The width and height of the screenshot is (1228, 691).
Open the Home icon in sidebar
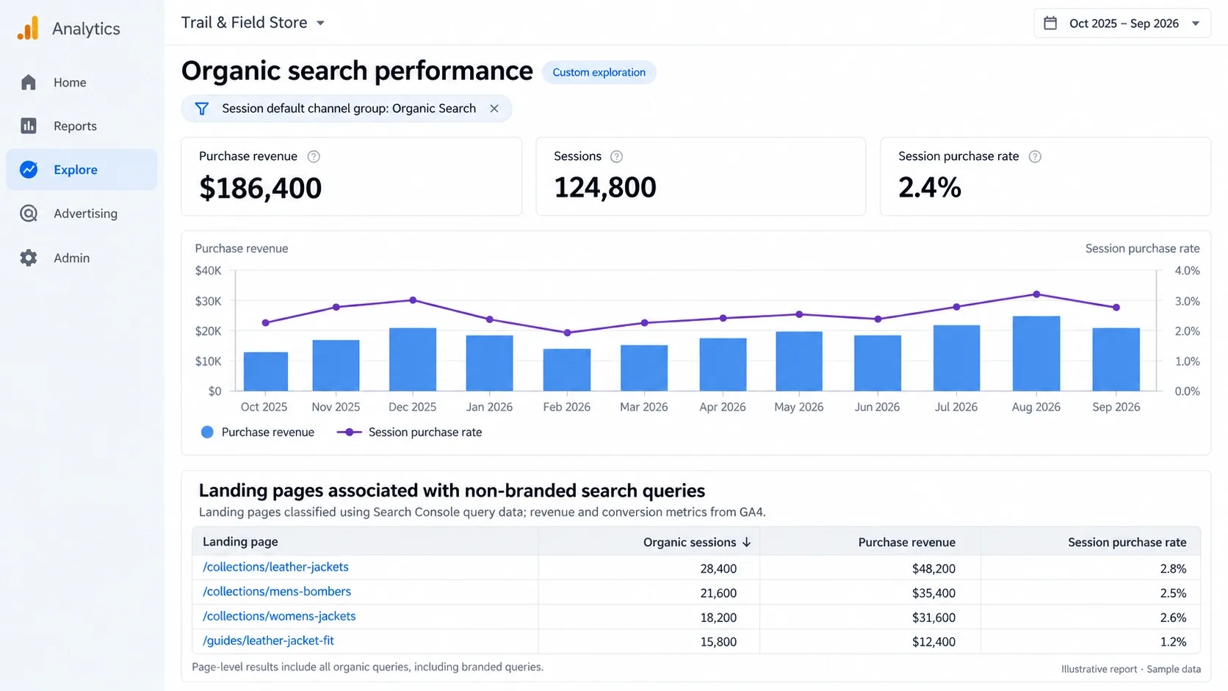[x=29, y=82]
